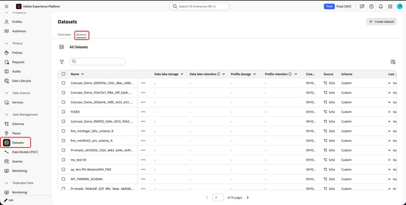Check the FUSER dataset checkbox
The width and height of the screenshot is (406, 205).
coord(63,112)
